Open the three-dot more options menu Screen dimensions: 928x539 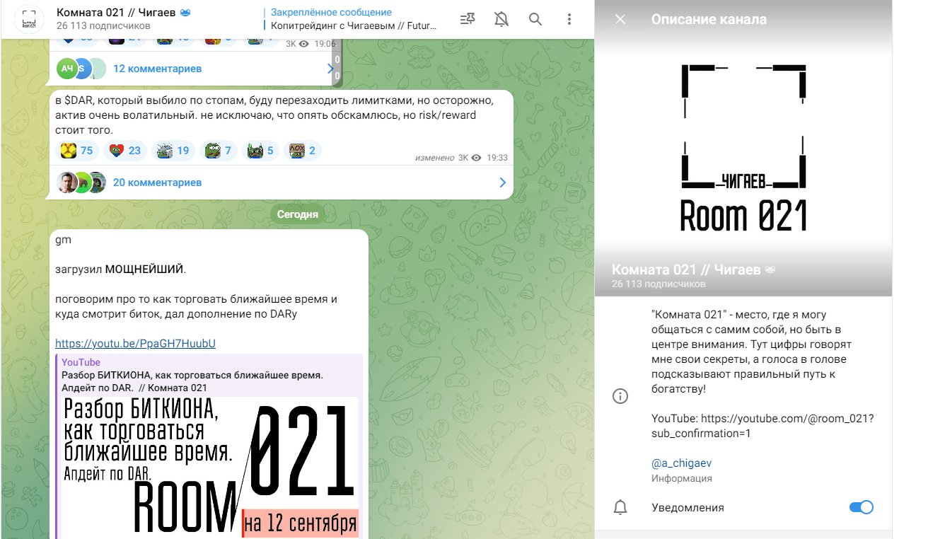tap(569, 20)
